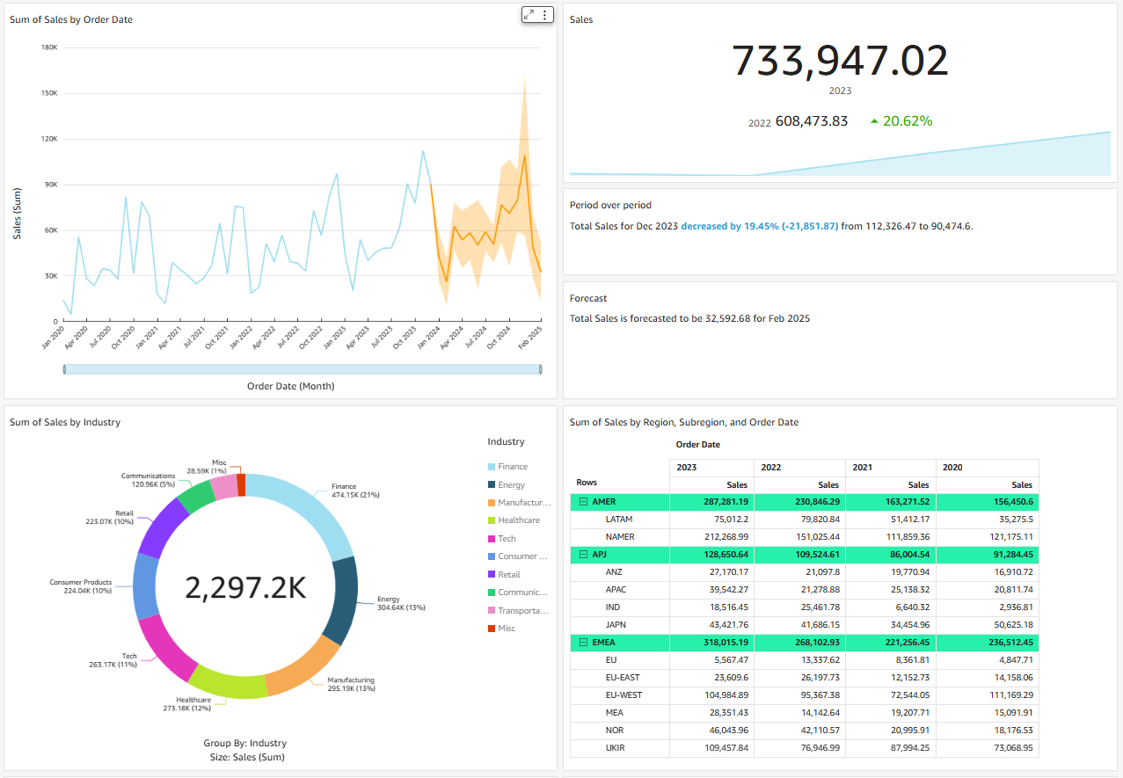The height and width of the screenshot is (778, 1123).
Task: Click the Tech legend color swatch
Action: pyautogui.click(x=491, y=539)
